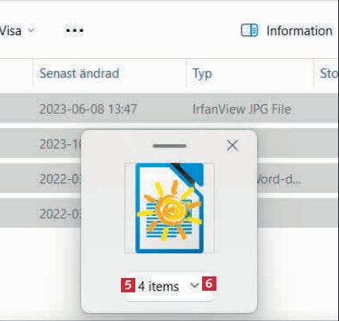Image resolution: width=339 pixels, height=321 pixels.
Task: Open the three-dots more options menu
Action: [x=75, y=30]
